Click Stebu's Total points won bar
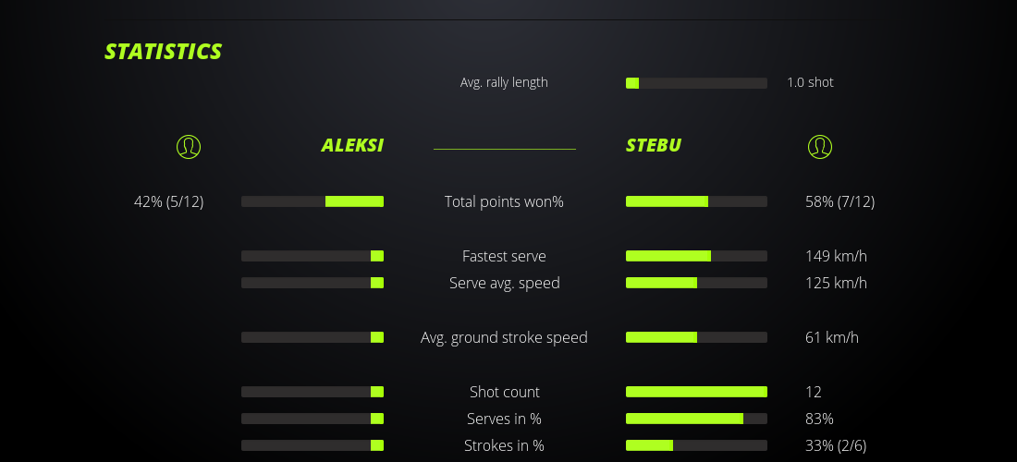The image size is (1017, 462). (x=696, y=201)
